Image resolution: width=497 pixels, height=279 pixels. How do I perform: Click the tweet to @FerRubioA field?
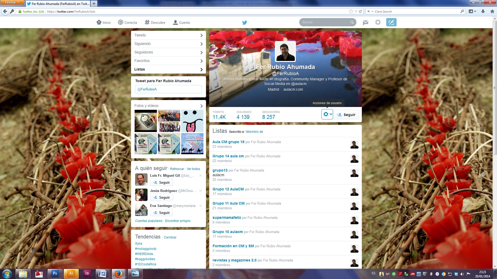click(x=168, y=89)
